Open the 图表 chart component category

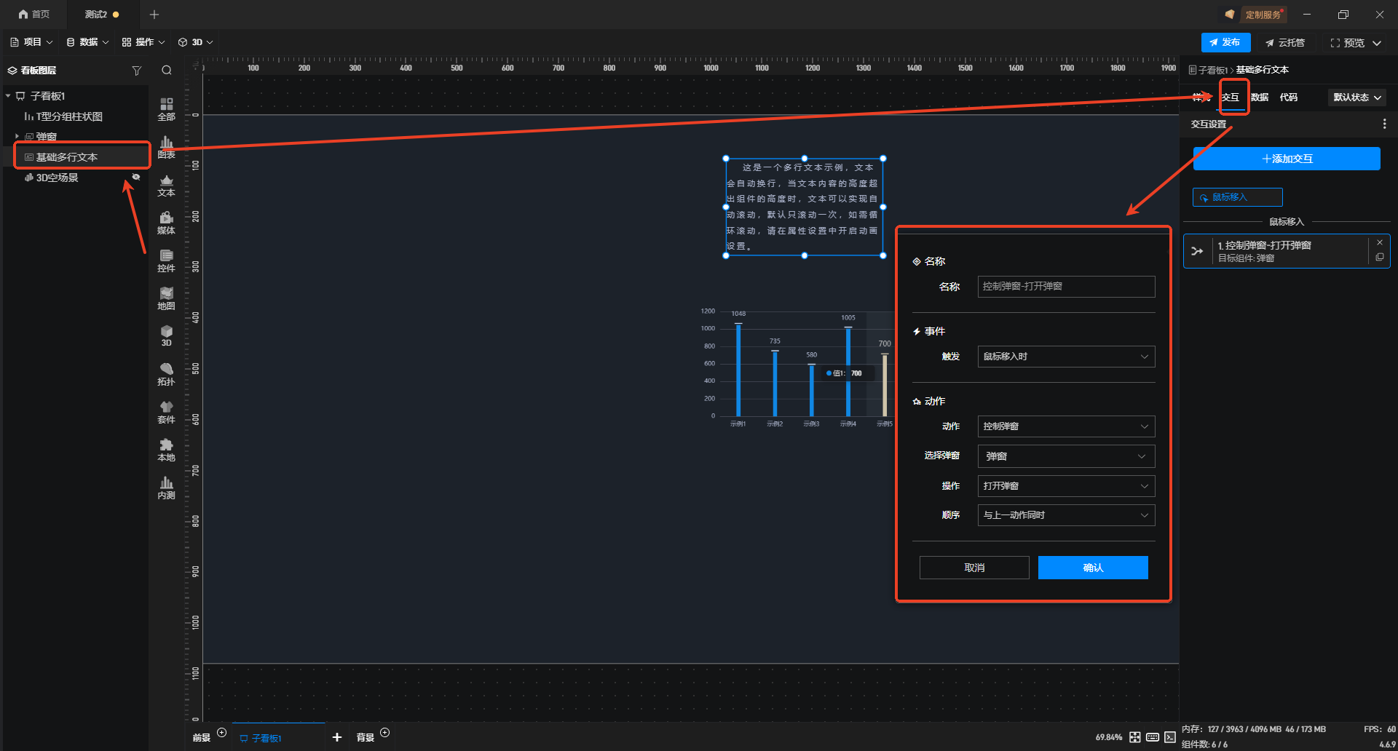coord(166,147)
